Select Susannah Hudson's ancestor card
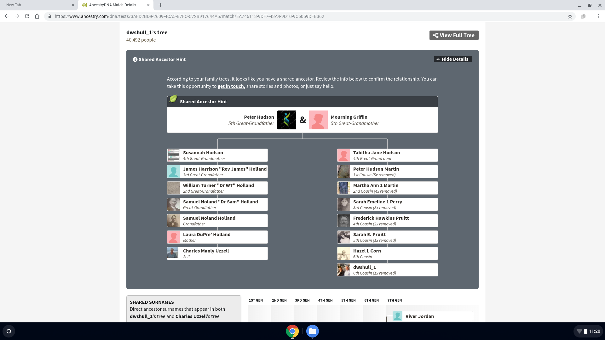The image size is (605, 340). [x=217, y=155]
